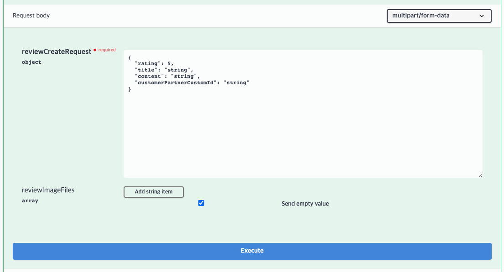Image resolution: width=504 pixels, height=272 pixels.
Task: Click inside the reviewCreateRequest JSON textarea
Action: tap(303, 114)
